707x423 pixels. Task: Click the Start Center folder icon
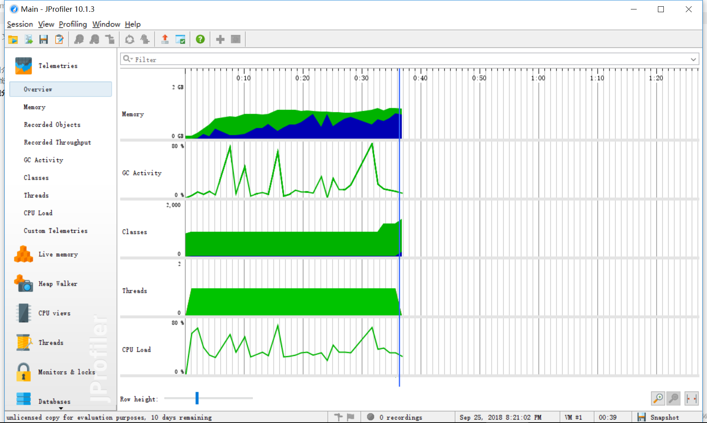(13, 39)
